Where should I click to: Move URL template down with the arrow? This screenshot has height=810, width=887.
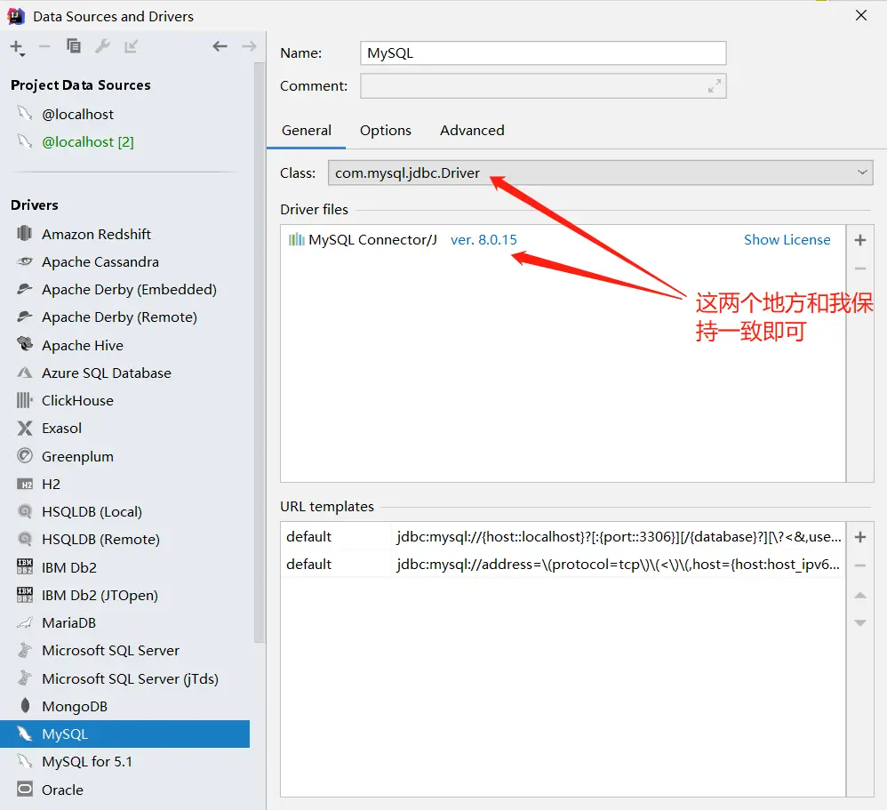(860, 622)
